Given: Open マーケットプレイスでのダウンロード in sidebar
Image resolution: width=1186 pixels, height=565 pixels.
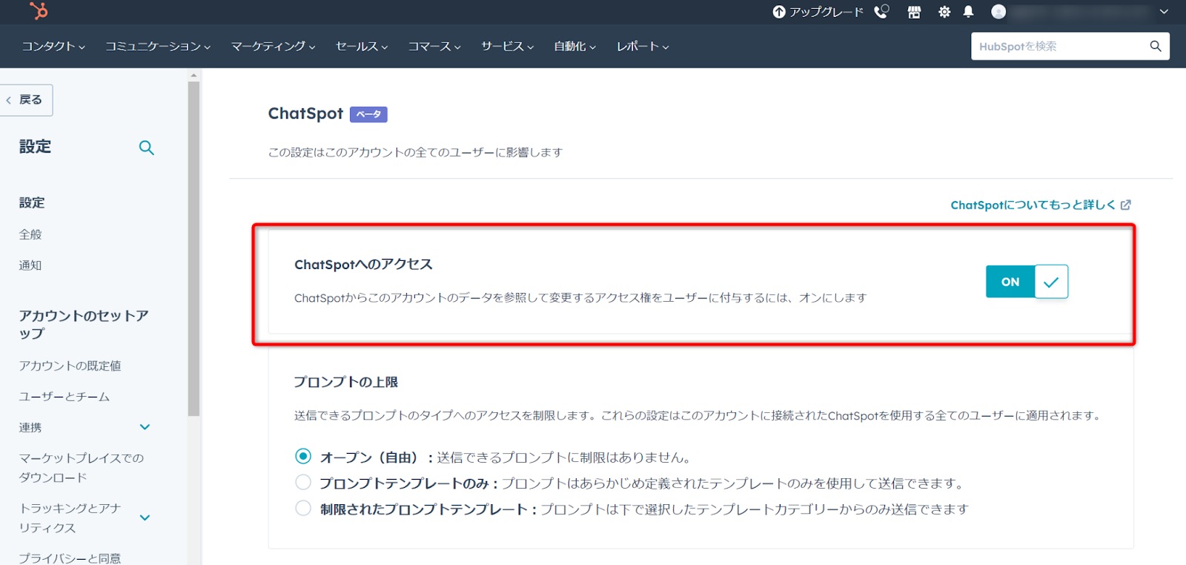Looking at the screenshot, I should [x=82, y=468].
